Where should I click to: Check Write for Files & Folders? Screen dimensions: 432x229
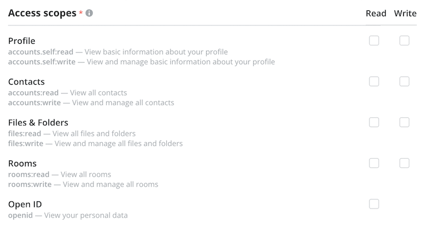pos(404,123)
